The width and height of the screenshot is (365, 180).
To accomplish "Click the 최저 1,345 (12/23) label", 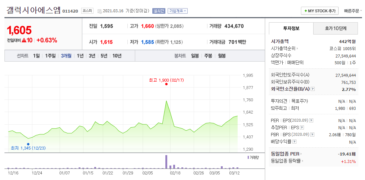I will (28, 148).
